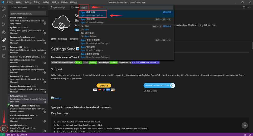Open manage gear for vscode-icons extension
Image resolution: width=253 pixels, height=136 pixels.
click(45, 131)
